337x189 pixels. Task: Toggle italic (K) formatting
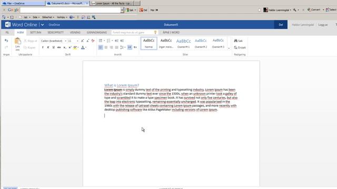[x=48, y=47]
